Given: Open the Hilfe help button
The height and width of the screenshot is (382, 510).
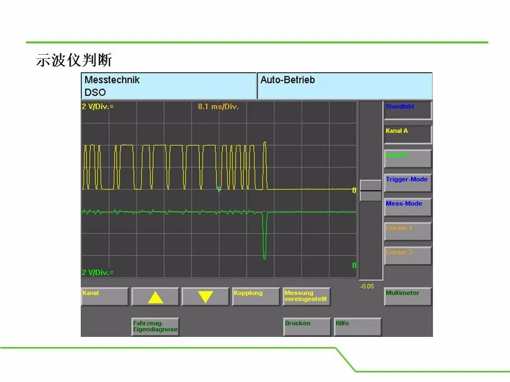Looking at the screenshot, I should pyautogui.click(x=358, y=326).
